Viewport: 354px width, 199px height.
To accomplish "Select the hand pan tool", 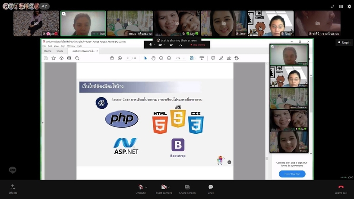I will click(153, 58).
